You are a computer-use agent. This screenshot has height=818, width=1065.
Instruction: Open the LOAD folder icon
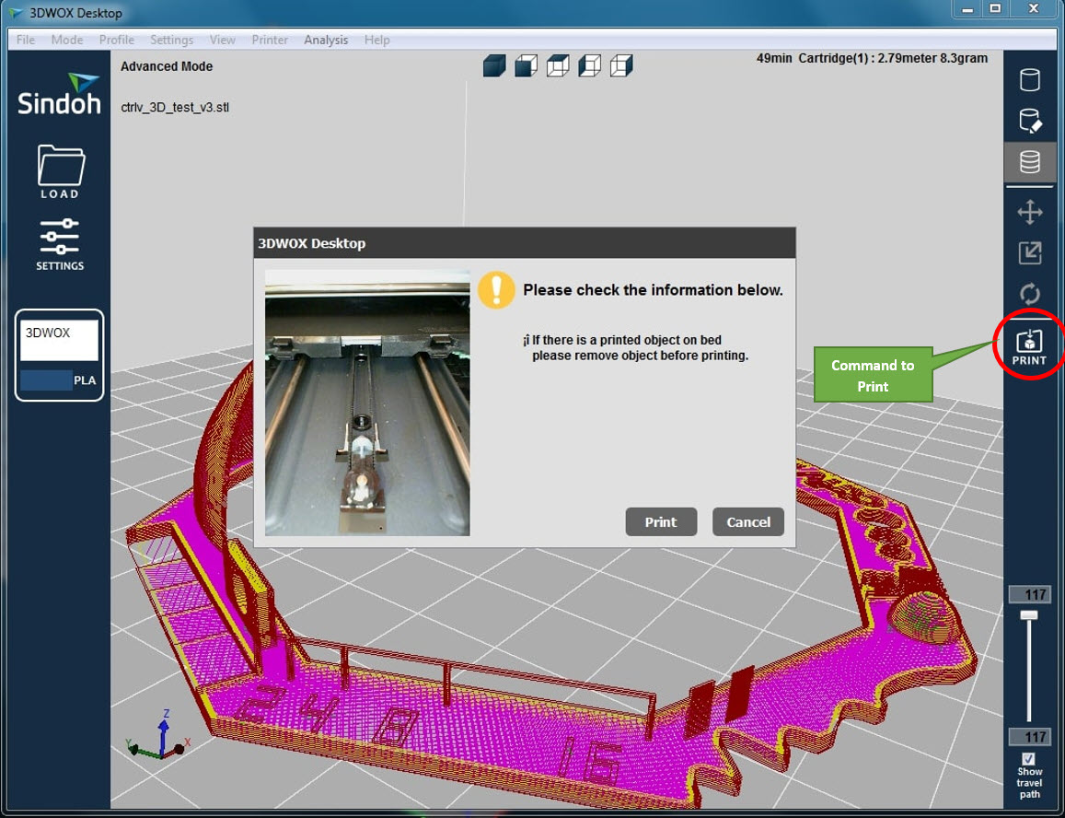coord(61,171)
